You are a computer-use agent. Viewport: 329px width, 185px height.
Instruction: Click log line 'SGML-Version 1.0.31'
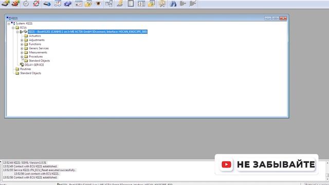click(25, 163)
